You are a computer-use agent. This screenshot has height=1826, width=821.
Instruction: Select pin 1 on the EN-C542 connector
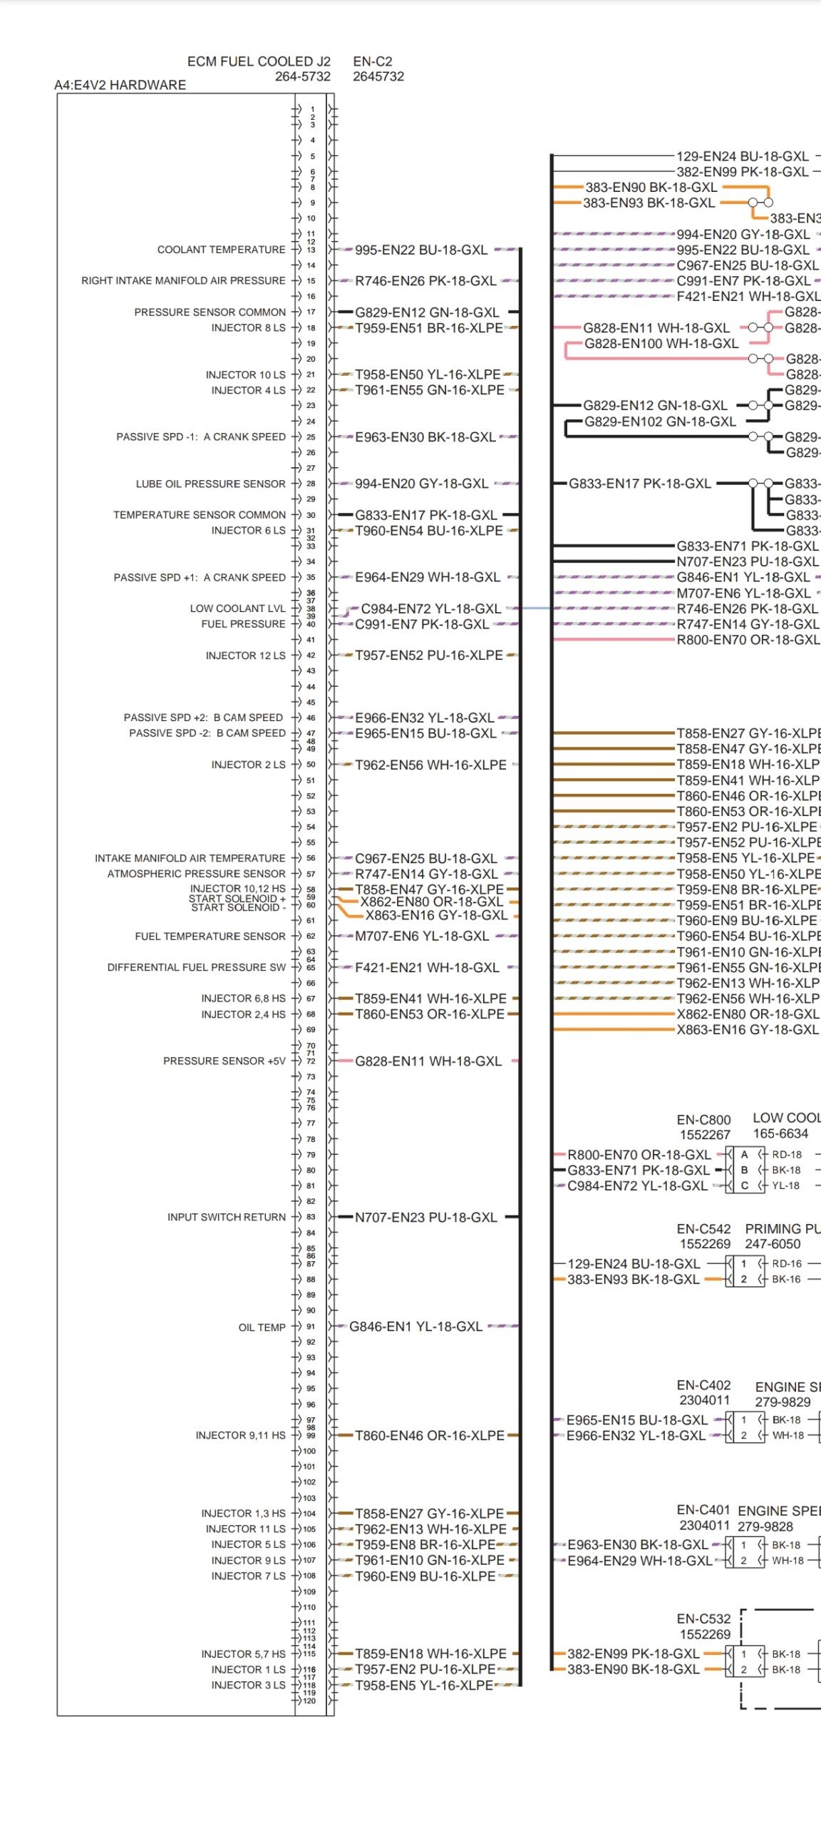[743, 1263]
